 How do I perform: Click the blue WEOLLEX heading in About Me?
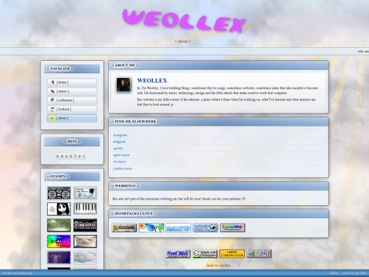tap(152, 81)
